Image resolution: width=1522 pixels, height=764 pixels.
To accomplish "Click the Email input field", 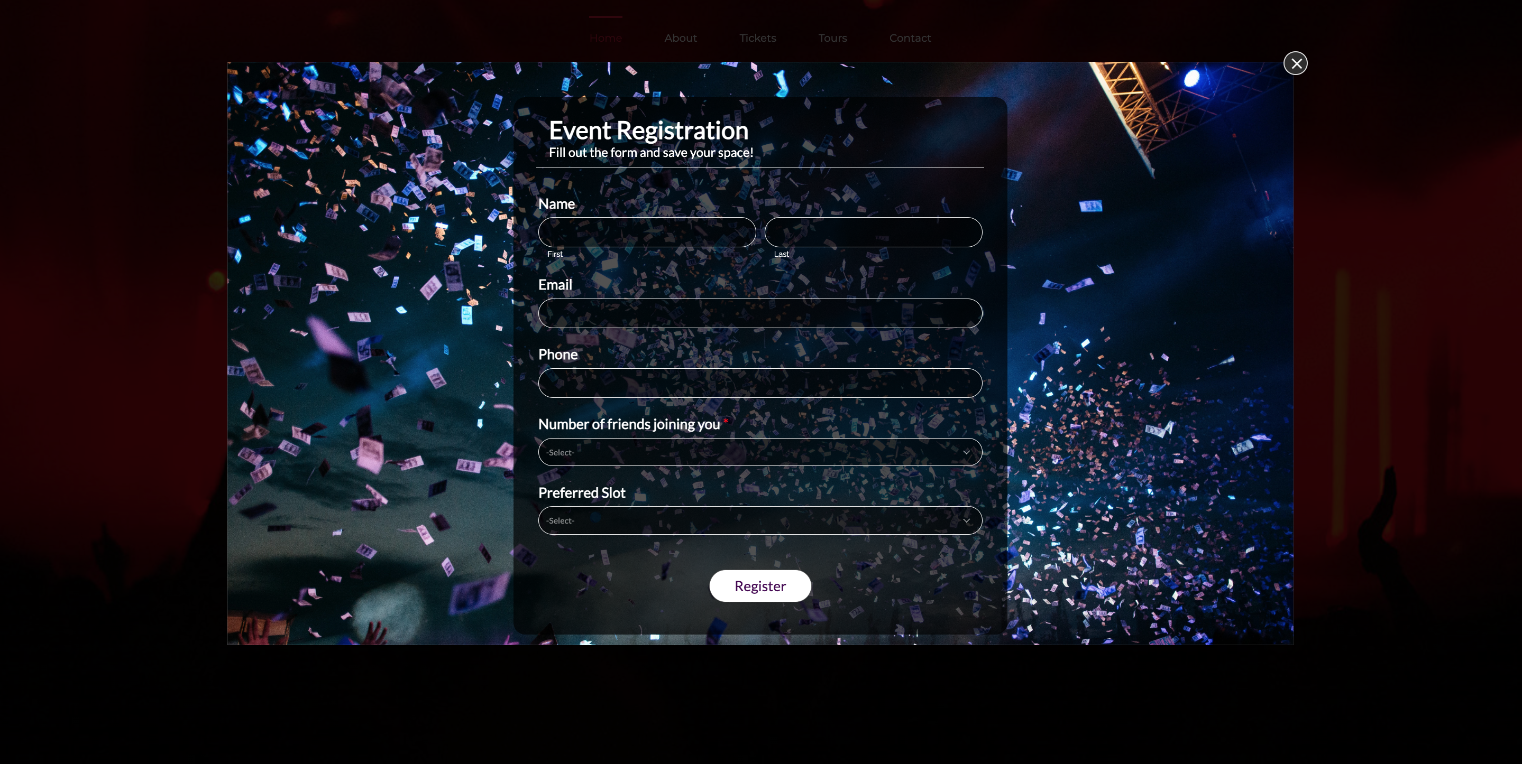I will [760, 313].
